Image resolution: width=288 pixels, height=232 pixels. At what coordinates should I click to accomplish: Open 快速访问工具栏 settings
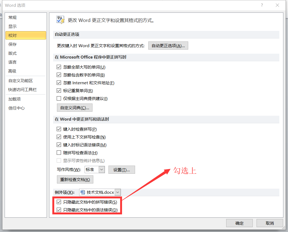(26, 89)
